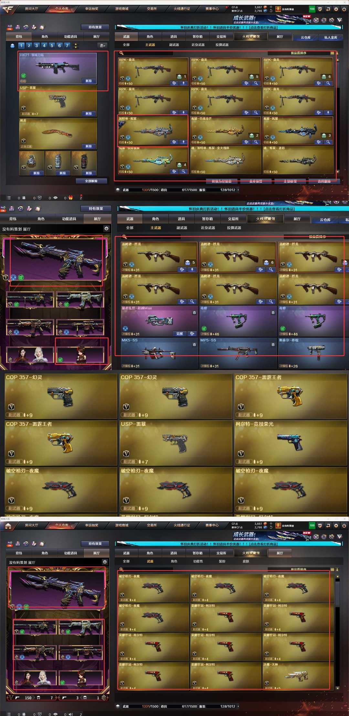Toggle the ON switch under the CF logo
The image size is (349, 716).
[10, 27]
